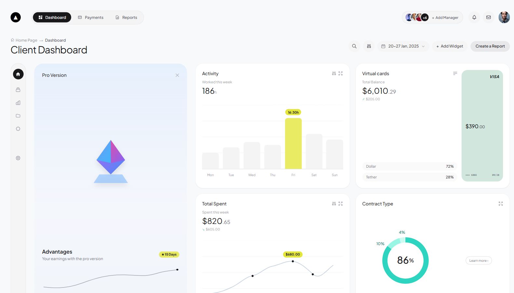This screenshot has height=293, width=514.
Task: Click the Tether 28% row
Action: (x=410, y=177)
